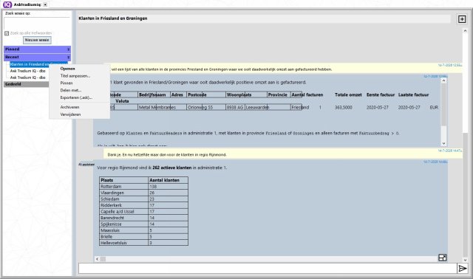The image size is (473, 279).
Task: Click the IQ logo icon in the title bar
Action: coord(7,4)
